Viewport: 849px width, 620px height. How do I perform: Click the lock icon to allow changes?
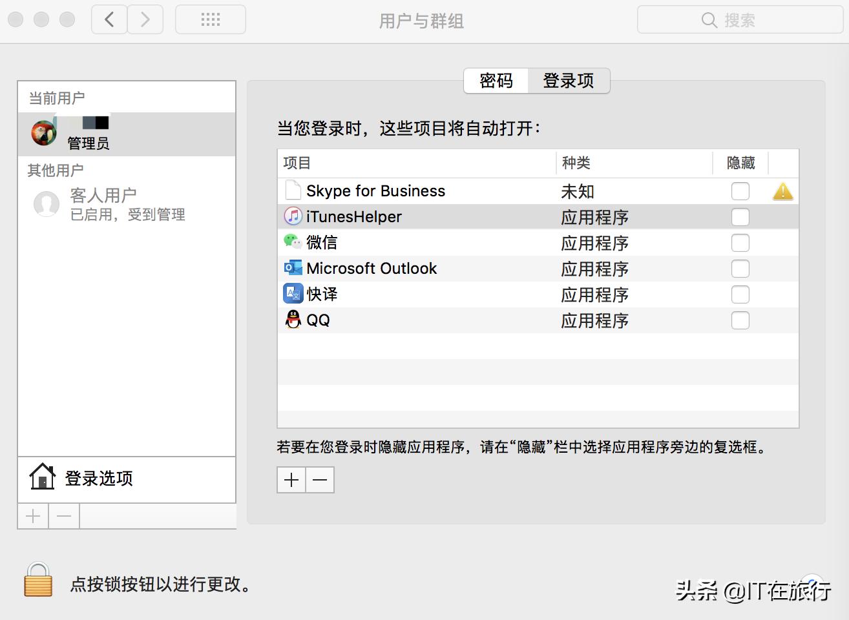pos(37,581)
